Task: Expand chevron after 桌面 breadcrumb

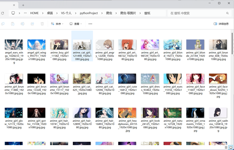Action: tap(57, 13)
